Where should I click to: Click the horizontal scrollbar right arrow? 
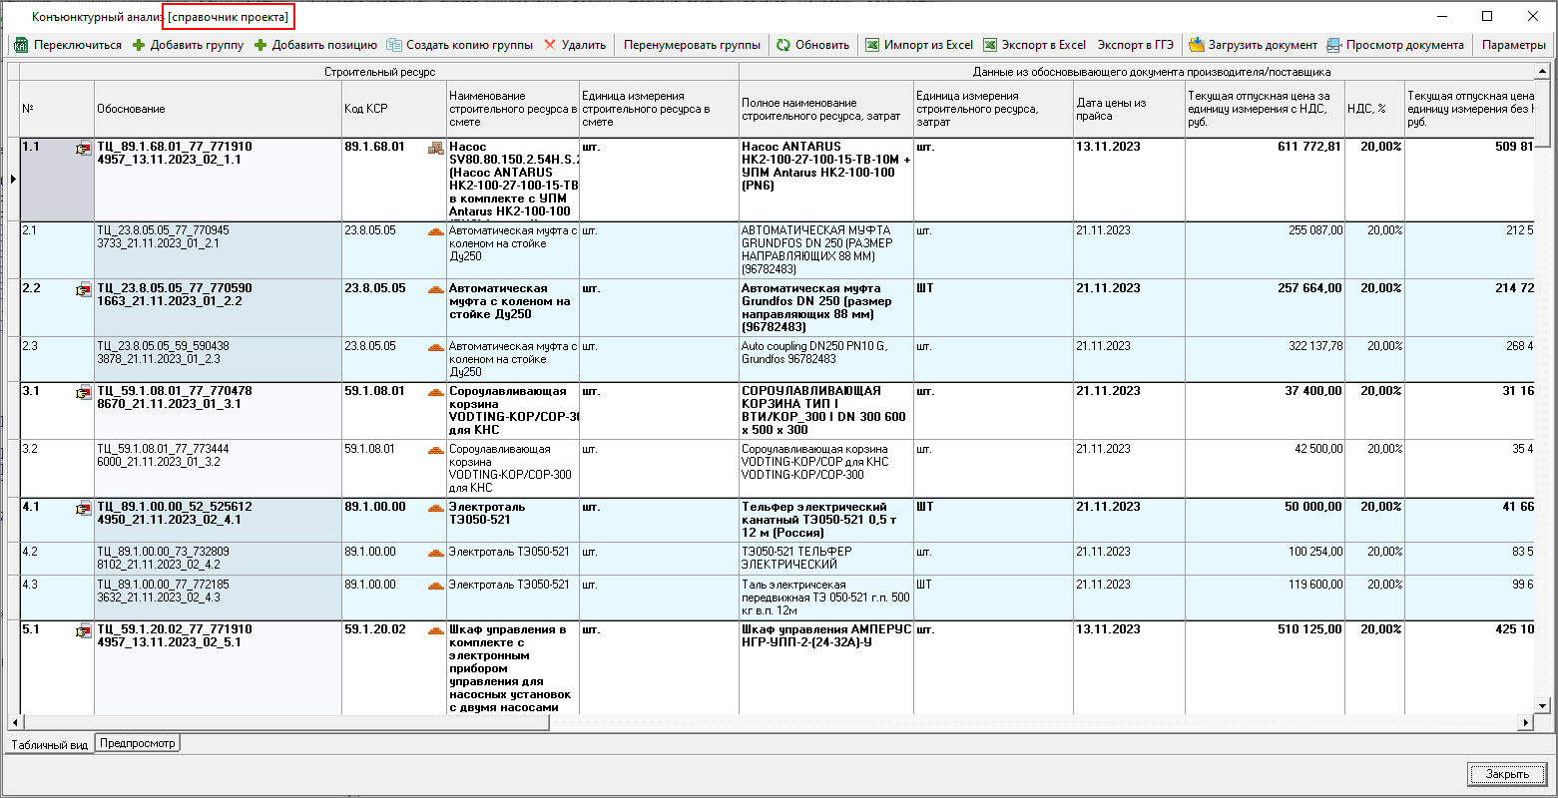1525,722
